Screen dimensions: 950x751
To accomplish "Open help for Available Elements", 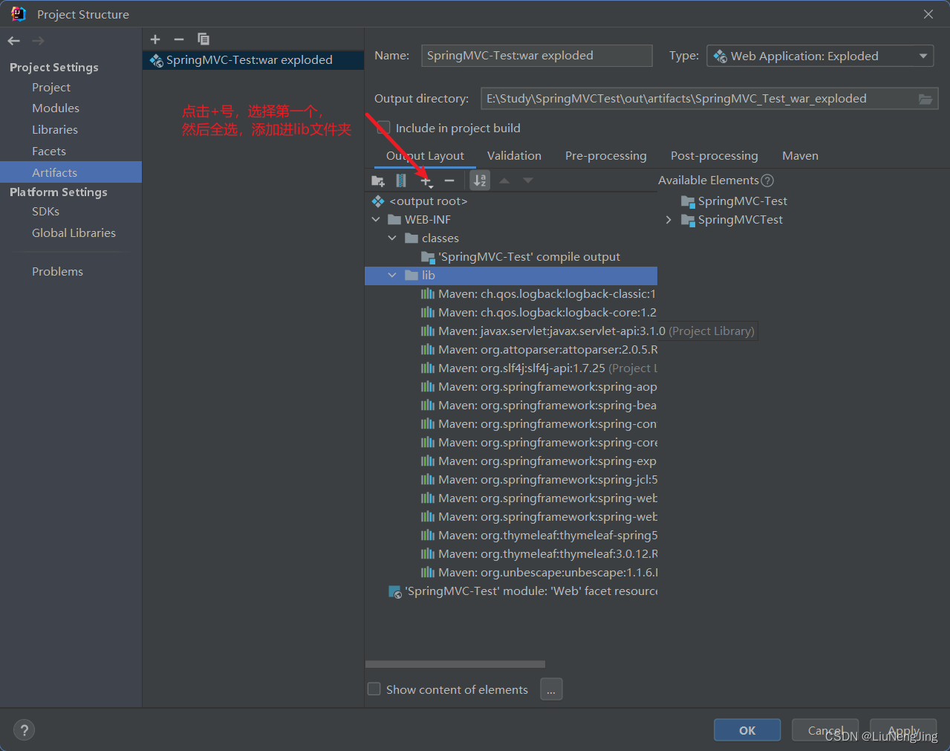I will tap(768, 181).
